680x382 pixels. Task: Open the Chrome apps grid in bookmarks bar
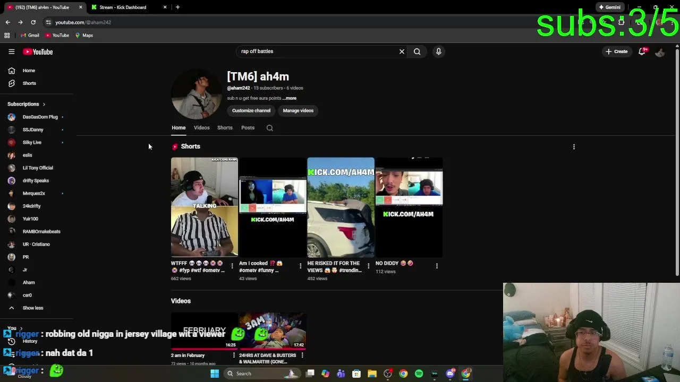tap(7, 36)
